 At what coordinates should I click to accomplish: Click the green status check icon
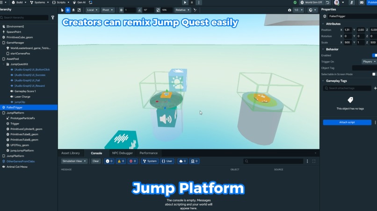tap(295, 2)
